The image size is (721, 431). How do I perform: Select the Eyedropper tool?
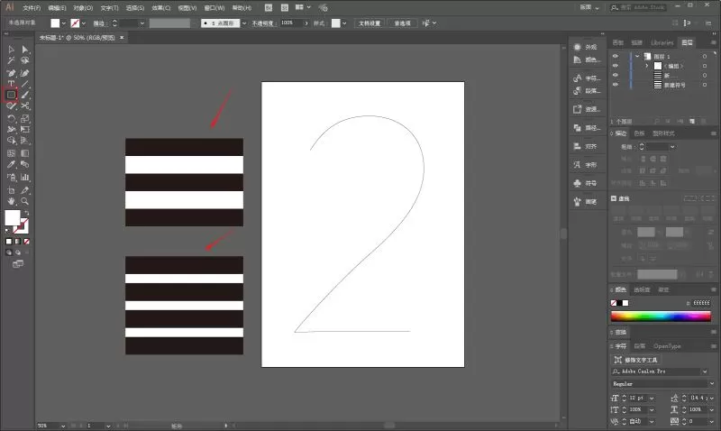point(12,165)
